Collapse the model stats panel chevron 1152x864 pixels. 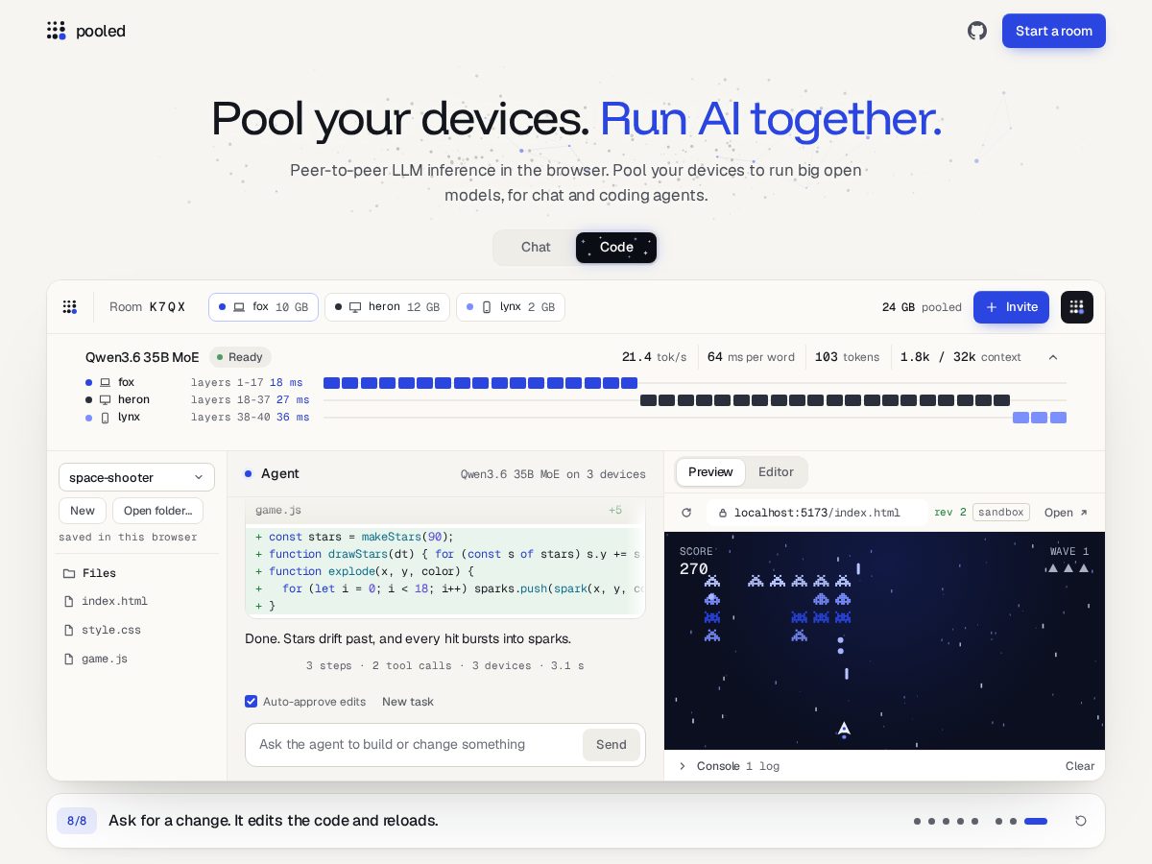1053,357
